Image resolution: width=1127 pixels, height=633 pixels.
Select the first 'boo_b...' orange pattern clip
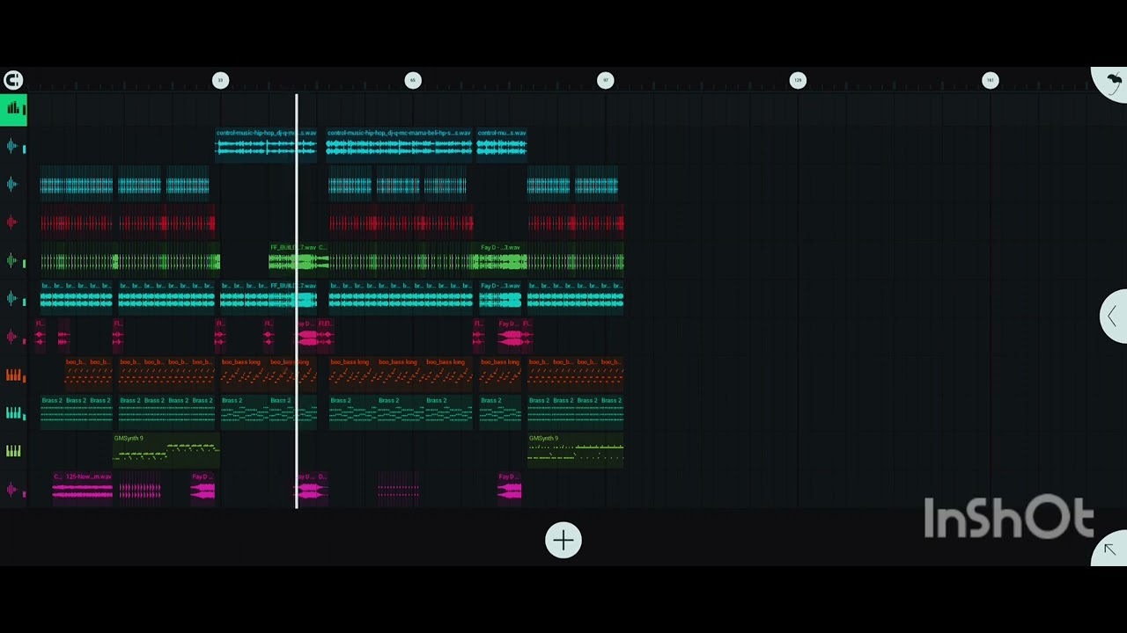tap(77, 373)
